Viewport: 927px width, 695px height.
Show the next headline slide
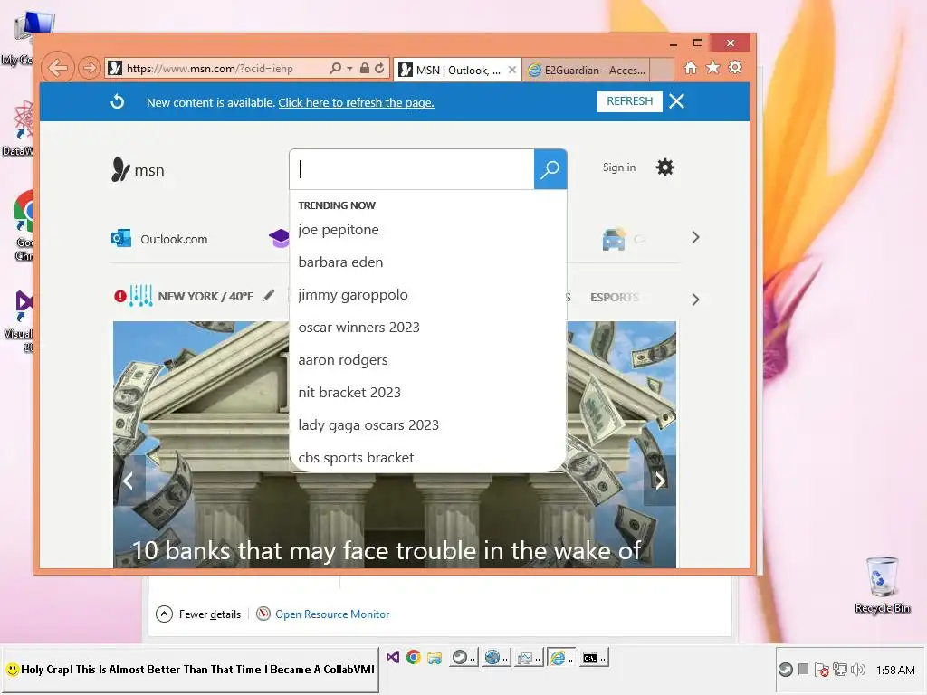pyautogui.click(x=660, y=481)
